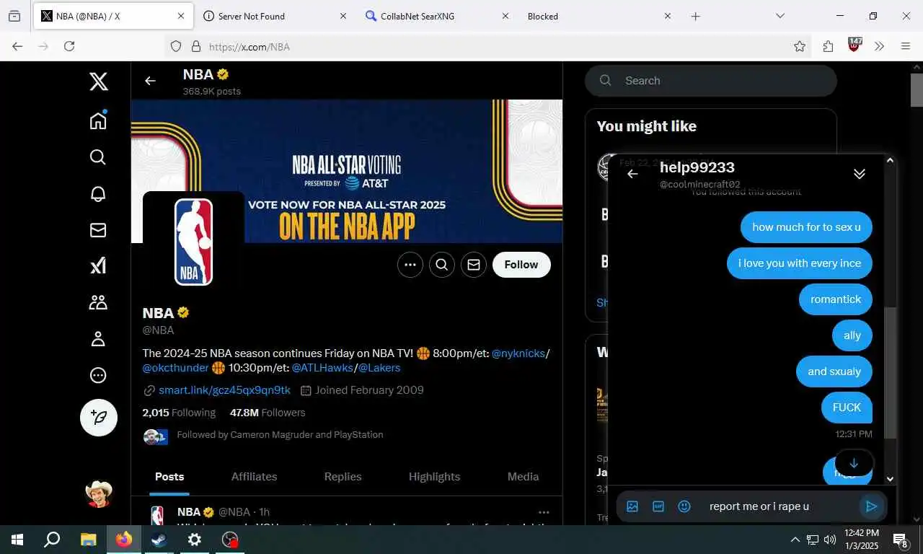Viewport: 923px width, 554px height.
Task: Open the emoji picker in the chat composer
Action: click(x=684, y=506)
